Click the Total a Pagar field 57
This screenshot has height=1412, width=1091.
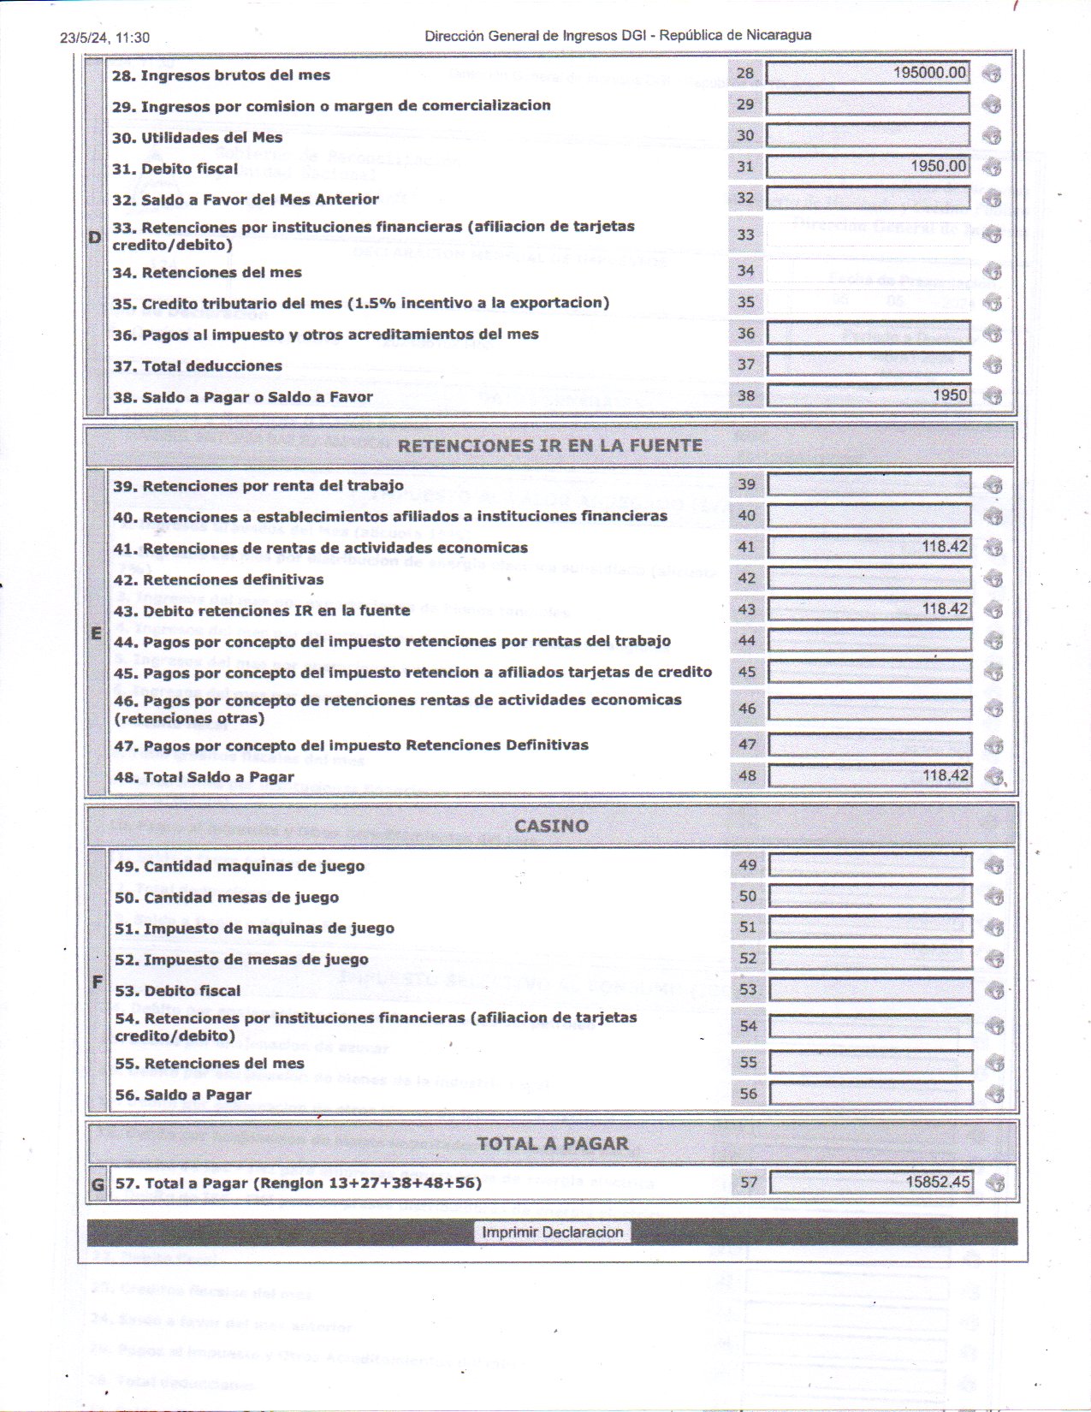pos(871,1183)
